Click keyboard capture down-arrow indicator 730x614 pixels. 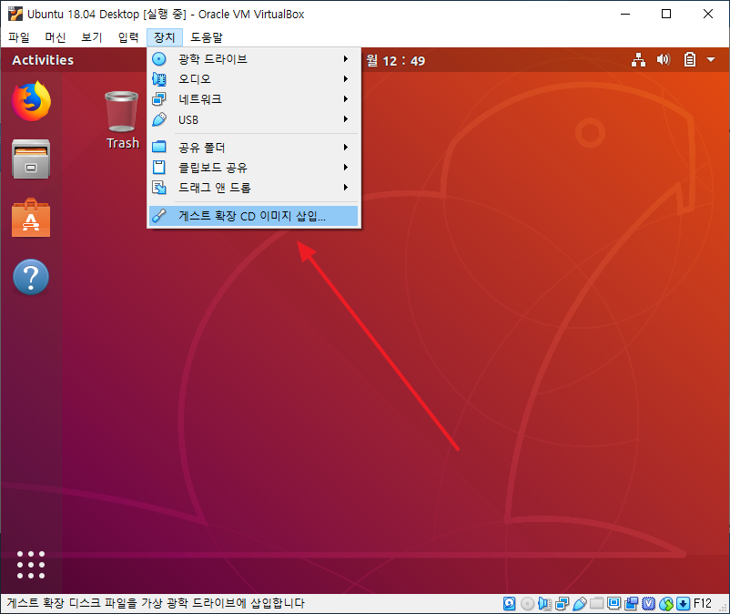683,604
